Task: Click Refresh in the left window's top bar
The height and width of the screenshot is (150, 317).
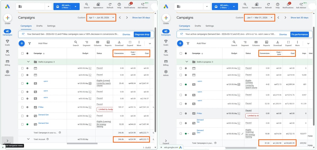Action: 110,6
